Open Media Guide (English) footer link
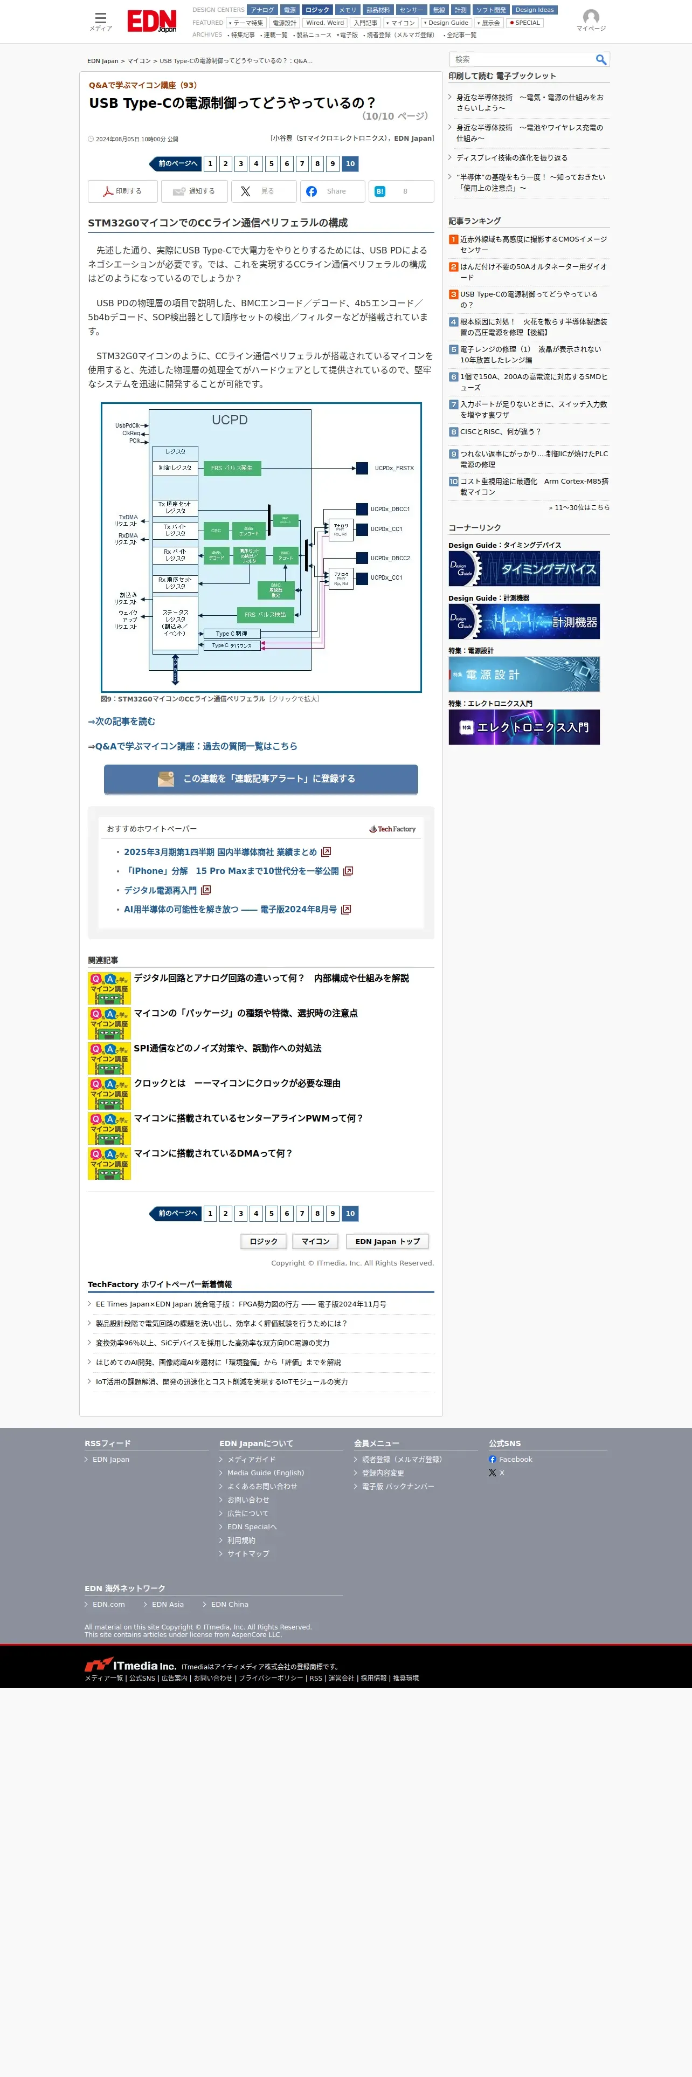This screenshot has height=2077, width=692. point(265,1473)
